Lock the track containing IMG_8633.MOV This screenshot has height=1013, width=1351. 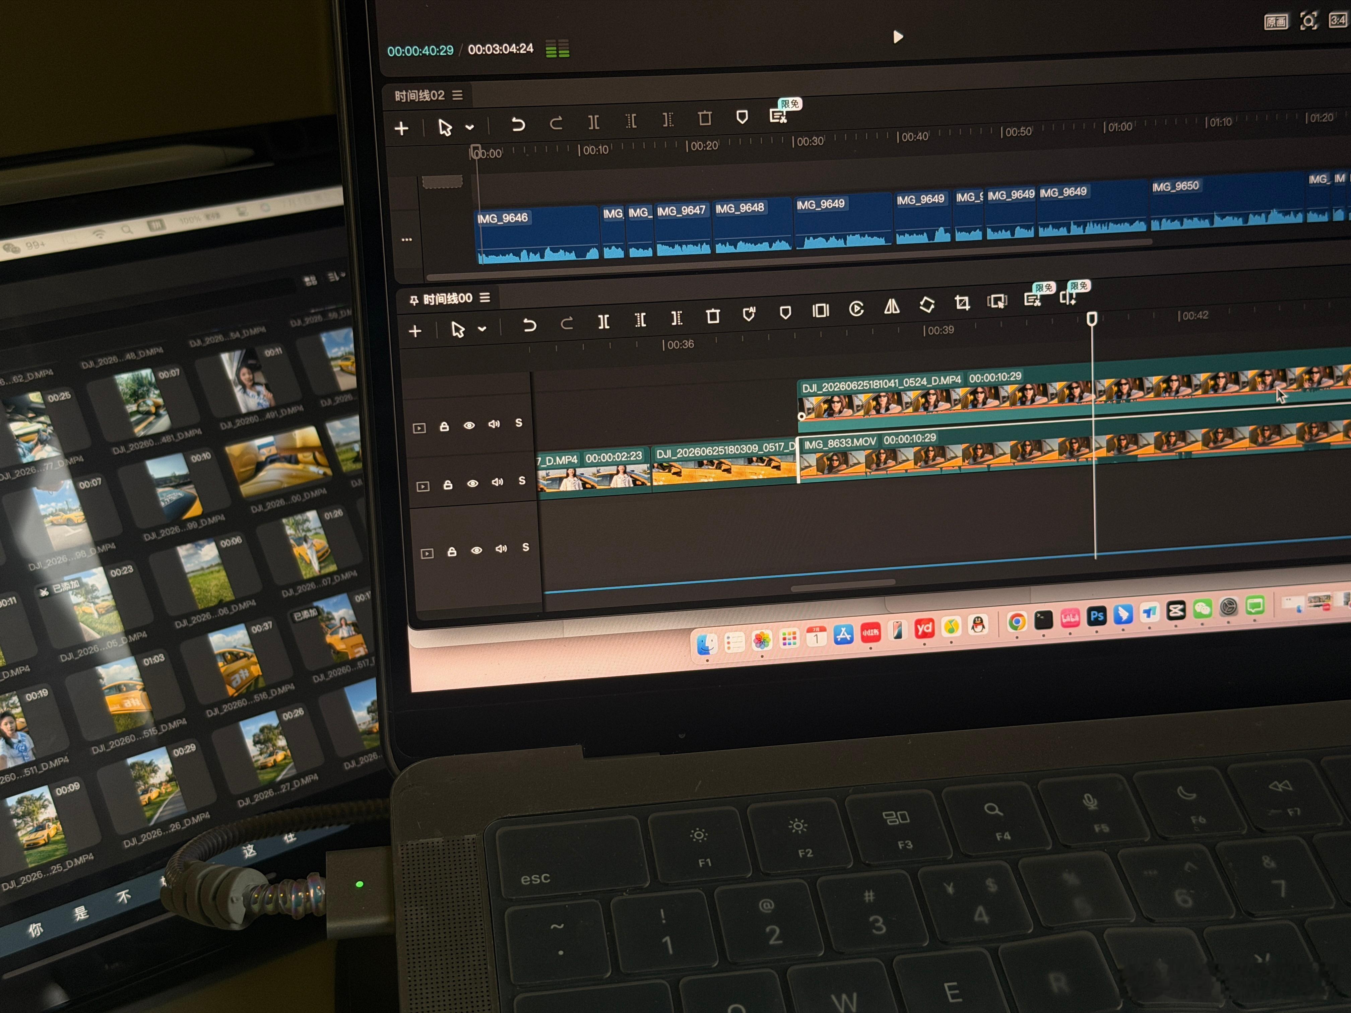tap(448, 485)
